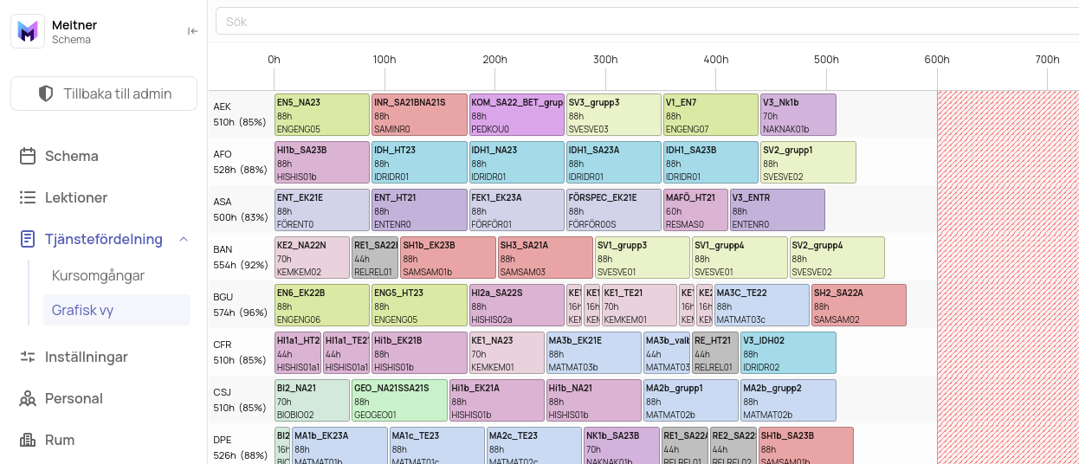Select CSJ's MA2b_grupp2 course block
1079x464 pixels.
click(788, 401)
